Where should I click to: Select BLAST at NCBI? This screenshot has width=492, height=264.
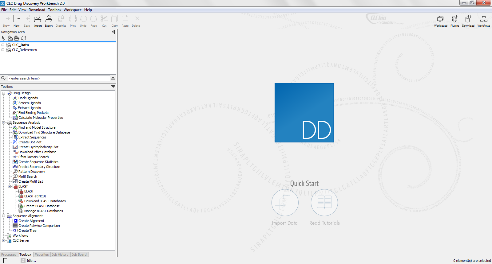click(35, 196)
